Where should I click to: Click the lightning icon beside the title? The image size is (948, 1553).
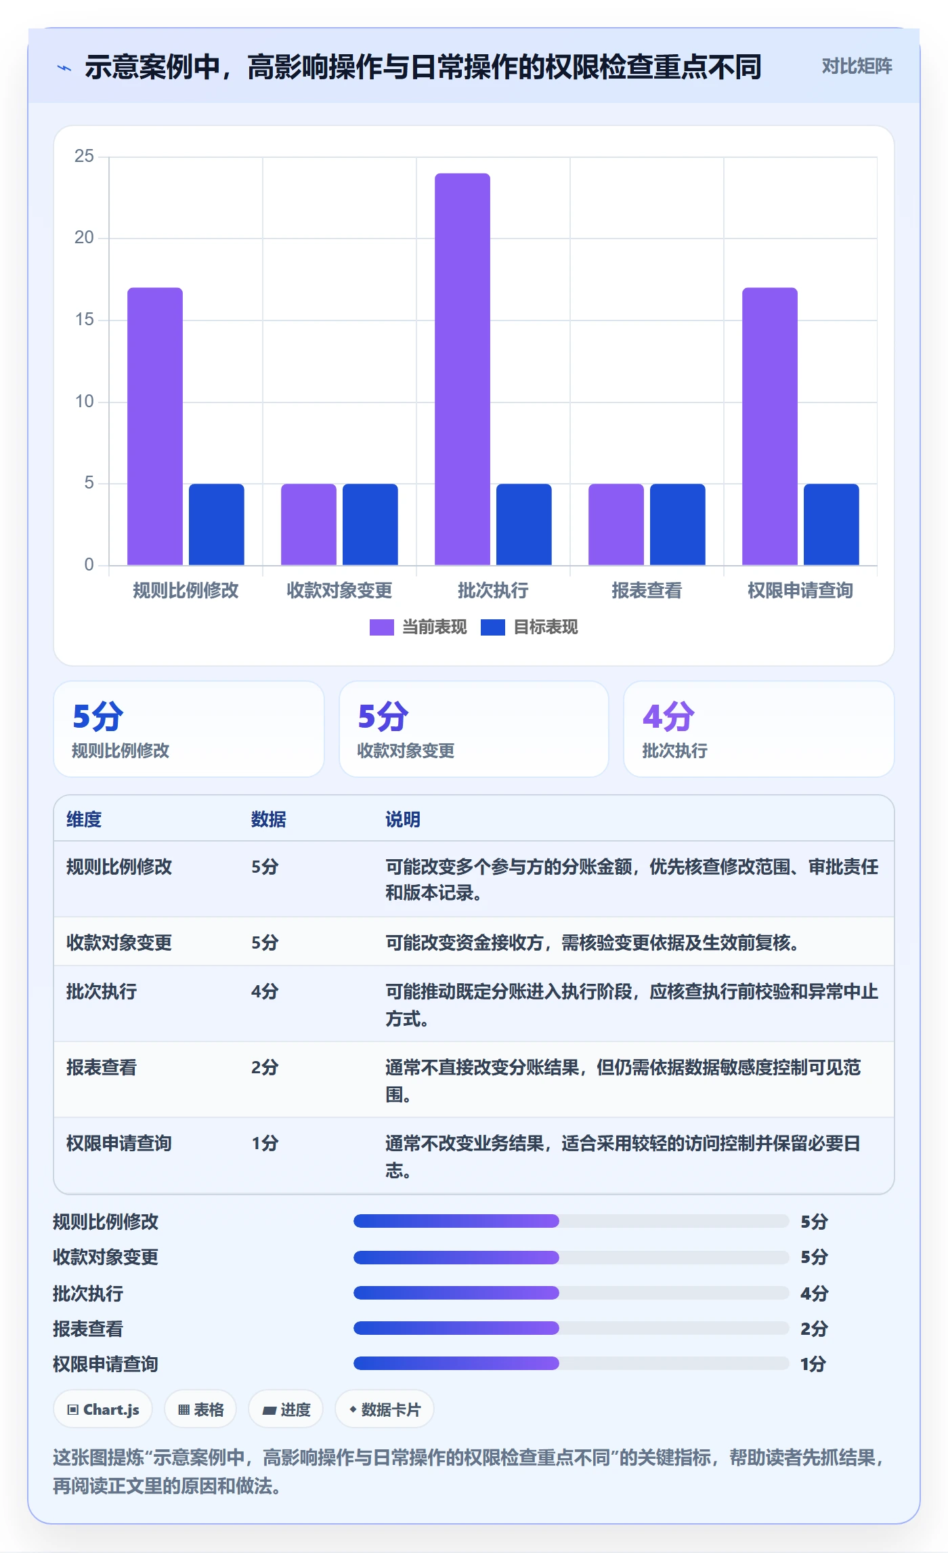[x=64, y=68]
